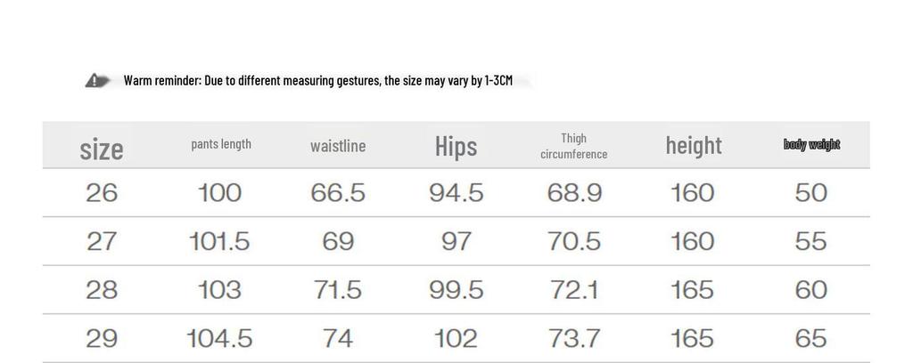This screenshot has height=363, width=913.
Task: Select the Thigh circumference header
Action: click(573, 146)
